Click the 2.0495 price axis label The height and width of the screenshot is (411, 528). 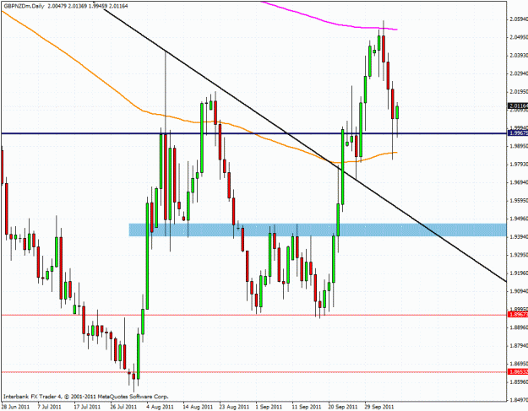(x=518, y=37)
